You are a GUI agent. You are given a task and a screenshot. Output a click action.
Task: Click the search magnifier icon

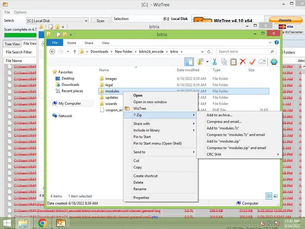pyautogui.click(x=272, y=52)
